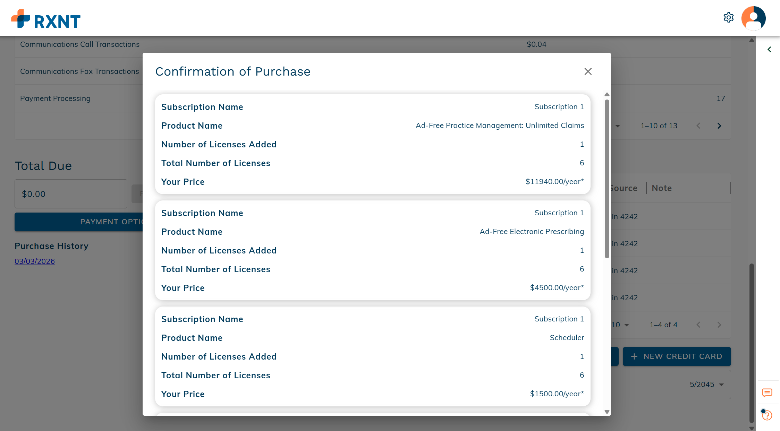Expand the dropdown beside 1–10 of 13
The width and height of the screenshot is (780, 431).
618,126
